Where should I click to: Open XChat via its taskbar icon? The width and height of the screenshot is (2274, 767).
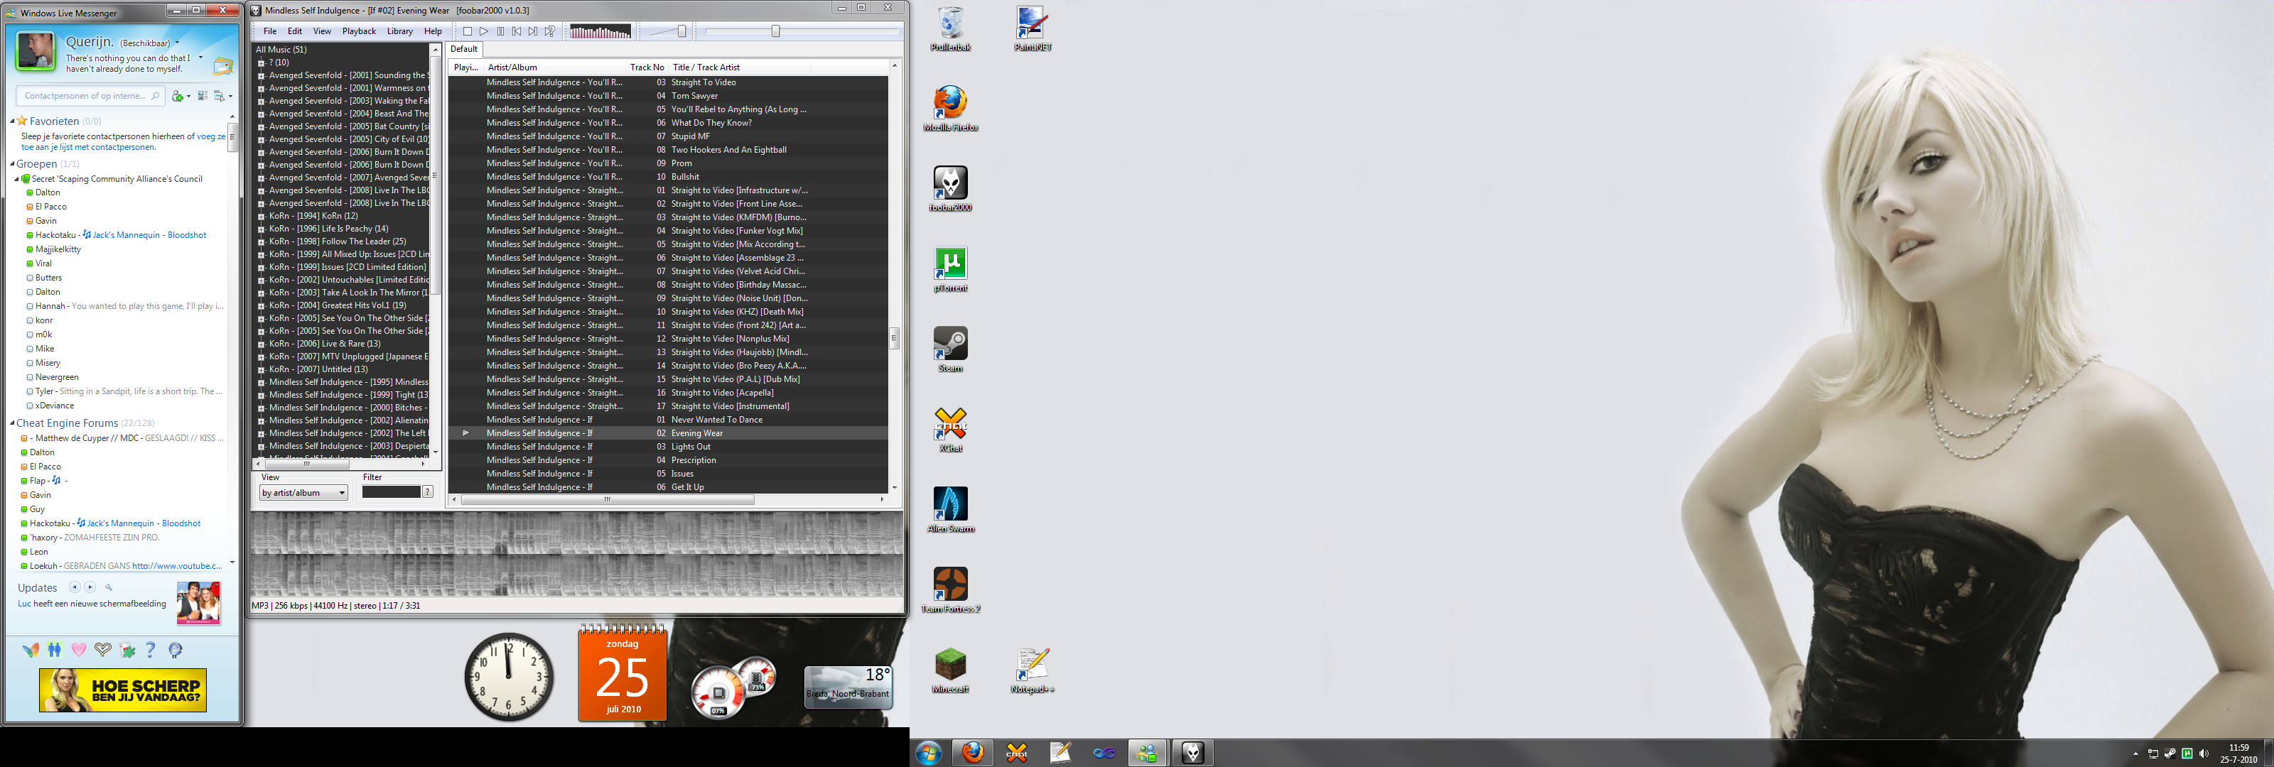1016,752
